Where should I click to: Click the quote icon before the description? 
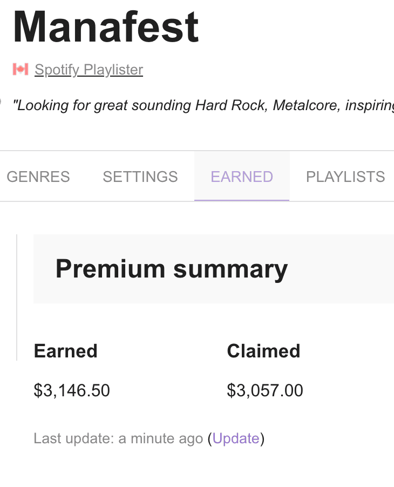point(1,102)
